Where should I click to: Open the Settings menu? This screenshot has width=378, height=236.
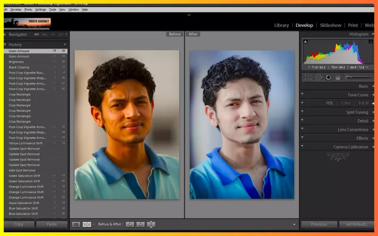[x=41, y=9]
